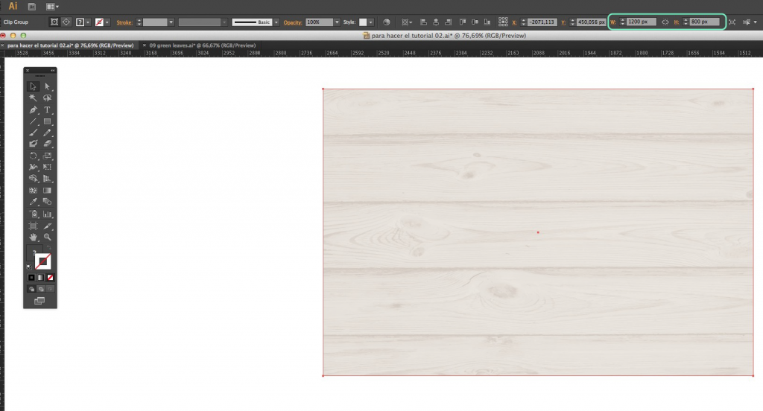Viewport: 763px width, 411px height.
Task: Select the Zoom tool
Action: 47,237
